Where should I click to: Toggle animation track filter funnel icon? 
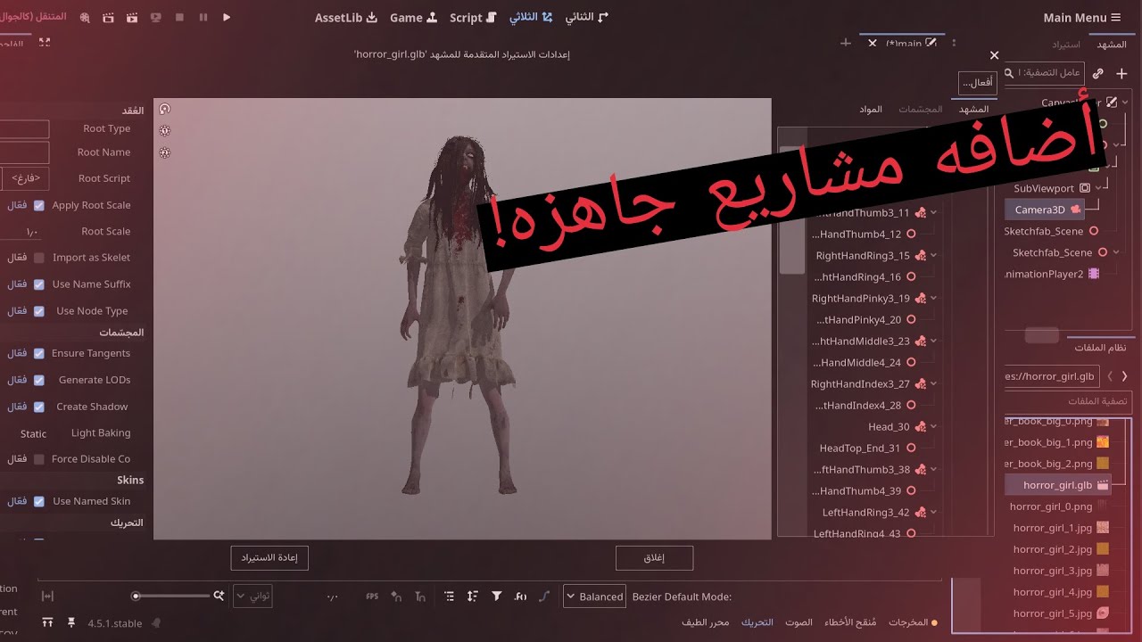coord(496,597)
